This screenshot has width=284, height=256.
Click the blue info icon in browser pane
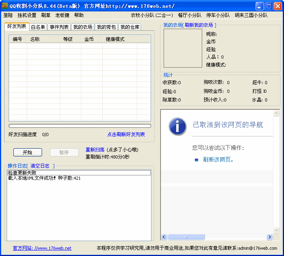pos(177,126)
